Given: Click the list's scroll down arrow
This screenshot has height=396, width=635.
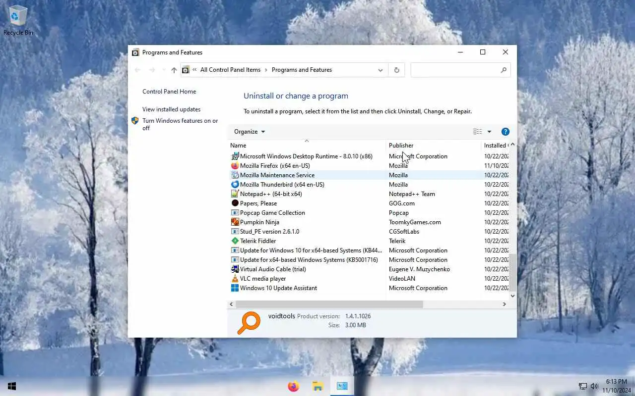Looking at the screenshot, I should tap(513, 296).
